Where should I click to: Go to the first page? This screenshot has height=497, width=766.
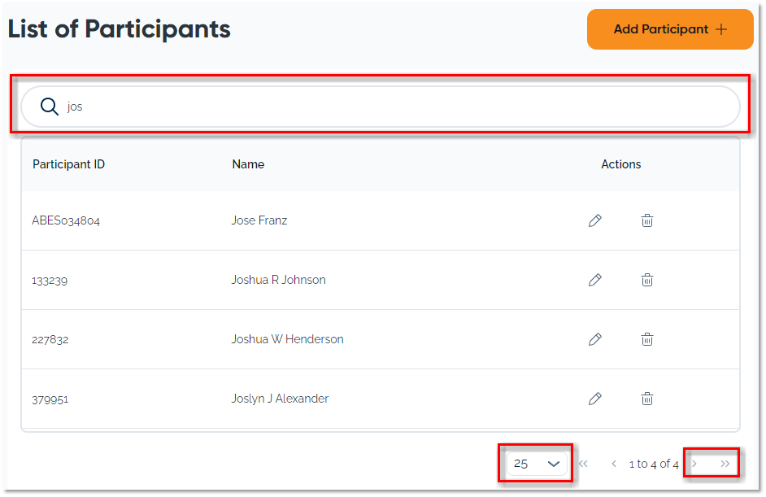[x=583, y=464]
